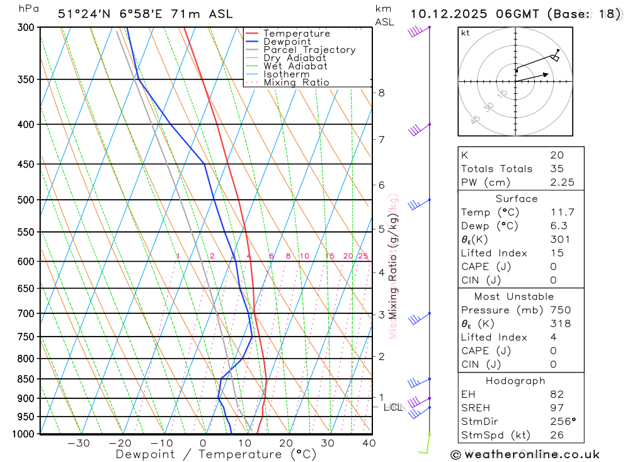Click the 850 hPa pressure label

pos(26,379)
